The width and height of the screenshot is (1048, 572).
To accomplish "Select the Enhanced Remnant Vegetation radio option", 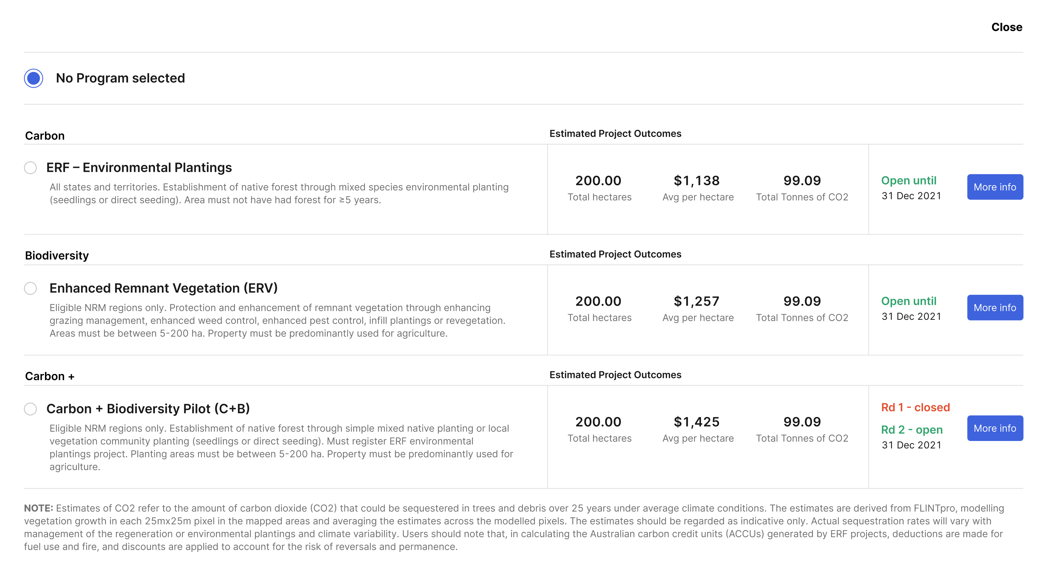I will coord(31,288).
